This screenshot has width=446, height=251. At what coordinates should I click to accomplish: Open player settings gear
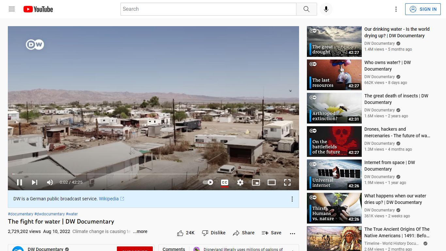coord(240,182)
